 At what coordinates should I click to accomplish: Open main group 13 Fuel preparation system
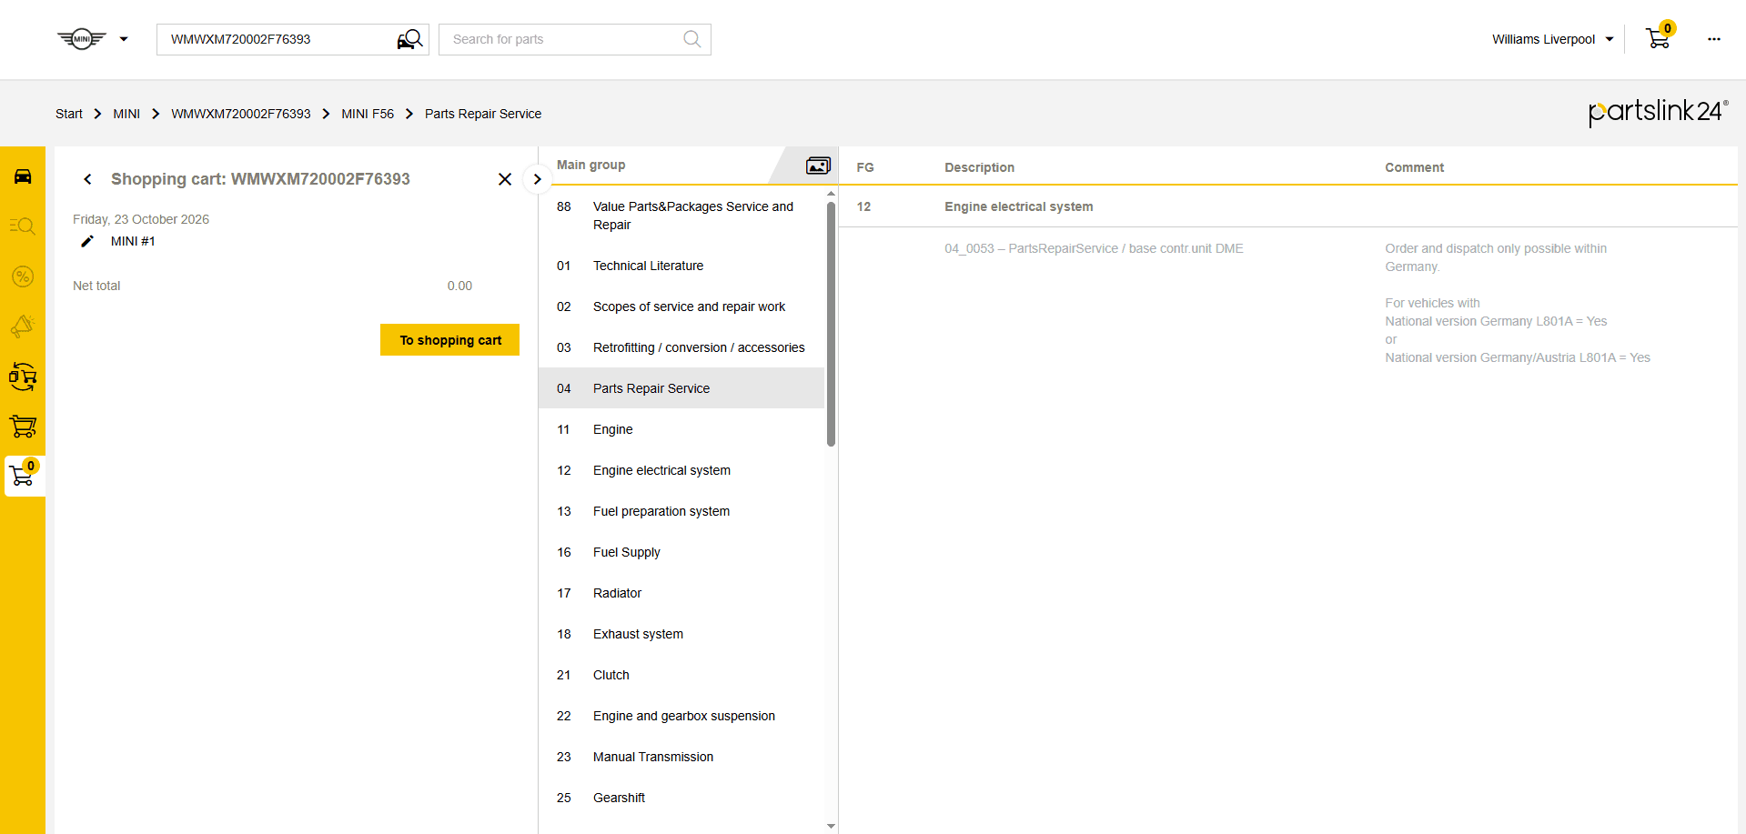(x=681, y=511)
